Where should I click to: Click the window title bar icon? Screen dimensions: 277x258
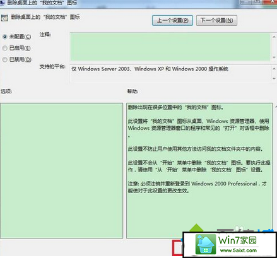(x=2, y=3)
